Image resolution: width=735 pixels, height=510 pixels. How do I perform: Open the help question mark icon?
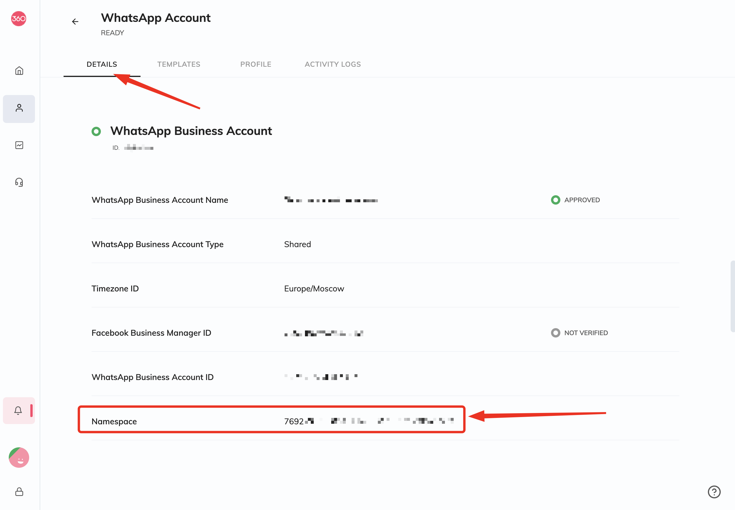pos(714,492)
